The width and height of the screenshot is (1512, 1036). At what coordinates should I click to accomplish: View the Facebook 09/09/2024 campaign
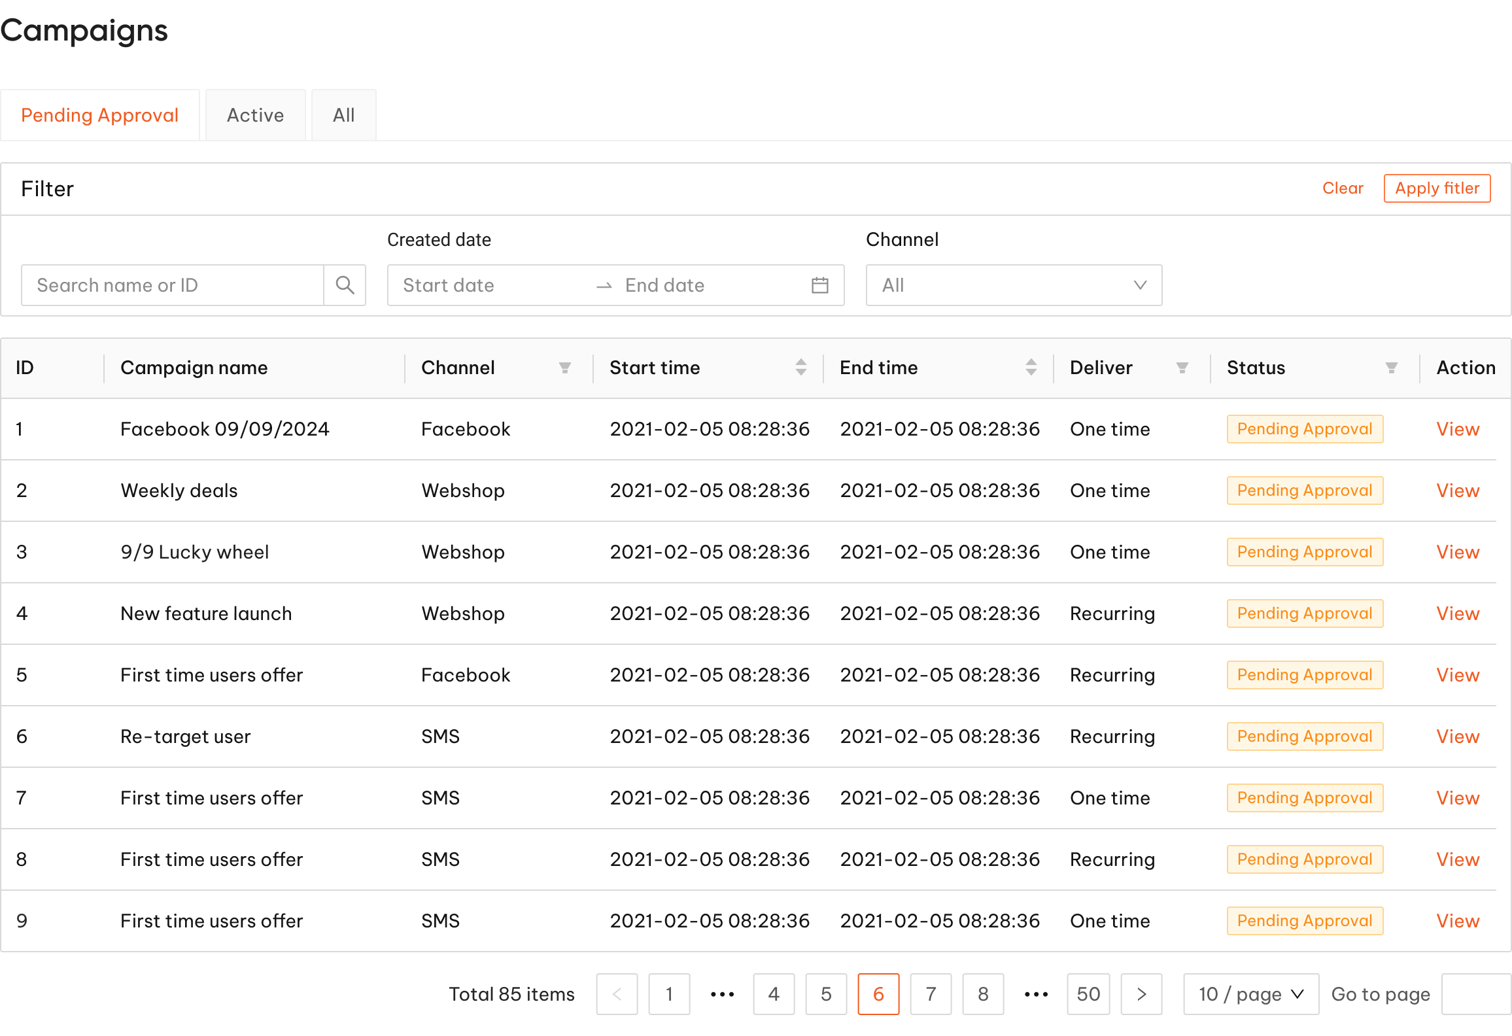1458,429
